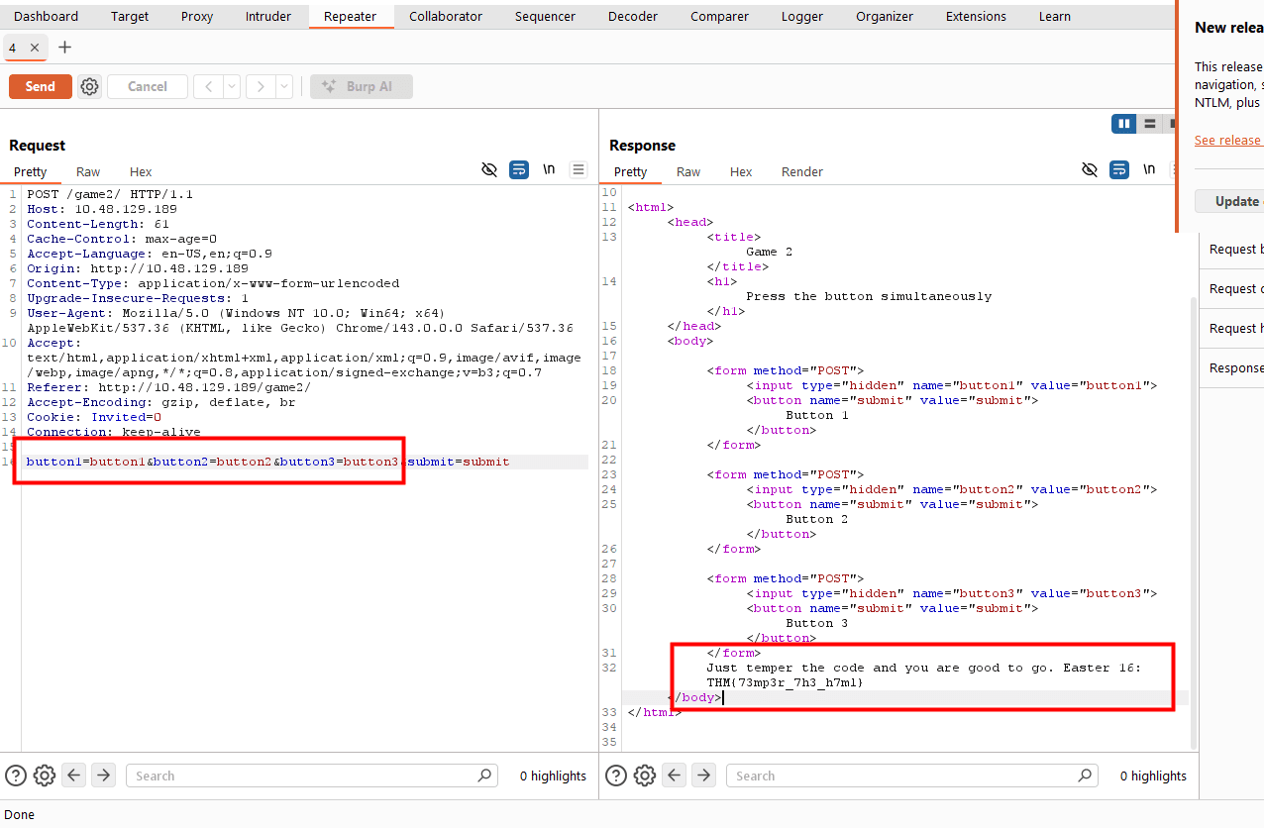Switch to the Intruder tab
The height and width of the screenshot is (828, 1264).
point(268,16)
